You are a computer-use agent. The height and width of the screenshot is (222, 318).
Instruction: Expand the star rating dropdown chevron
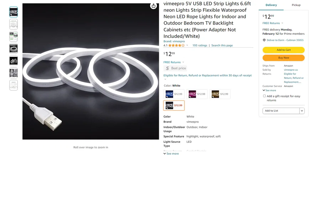[x=187, y=45]
